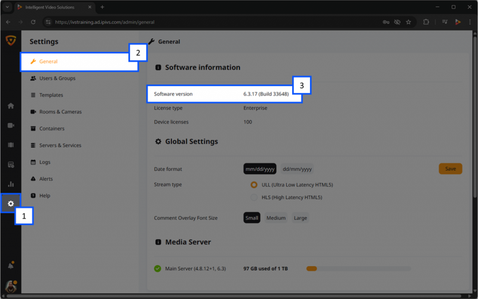Click the Main Server storage usage bar
478x299 pixels.
pyautogui.click(x=358, y=269)
